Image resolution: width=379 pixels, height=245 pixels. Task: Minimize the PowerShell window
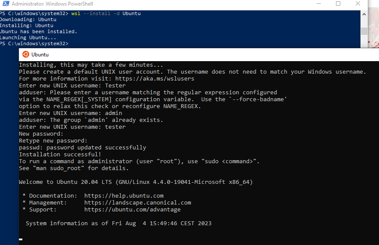tap(319, 3)
